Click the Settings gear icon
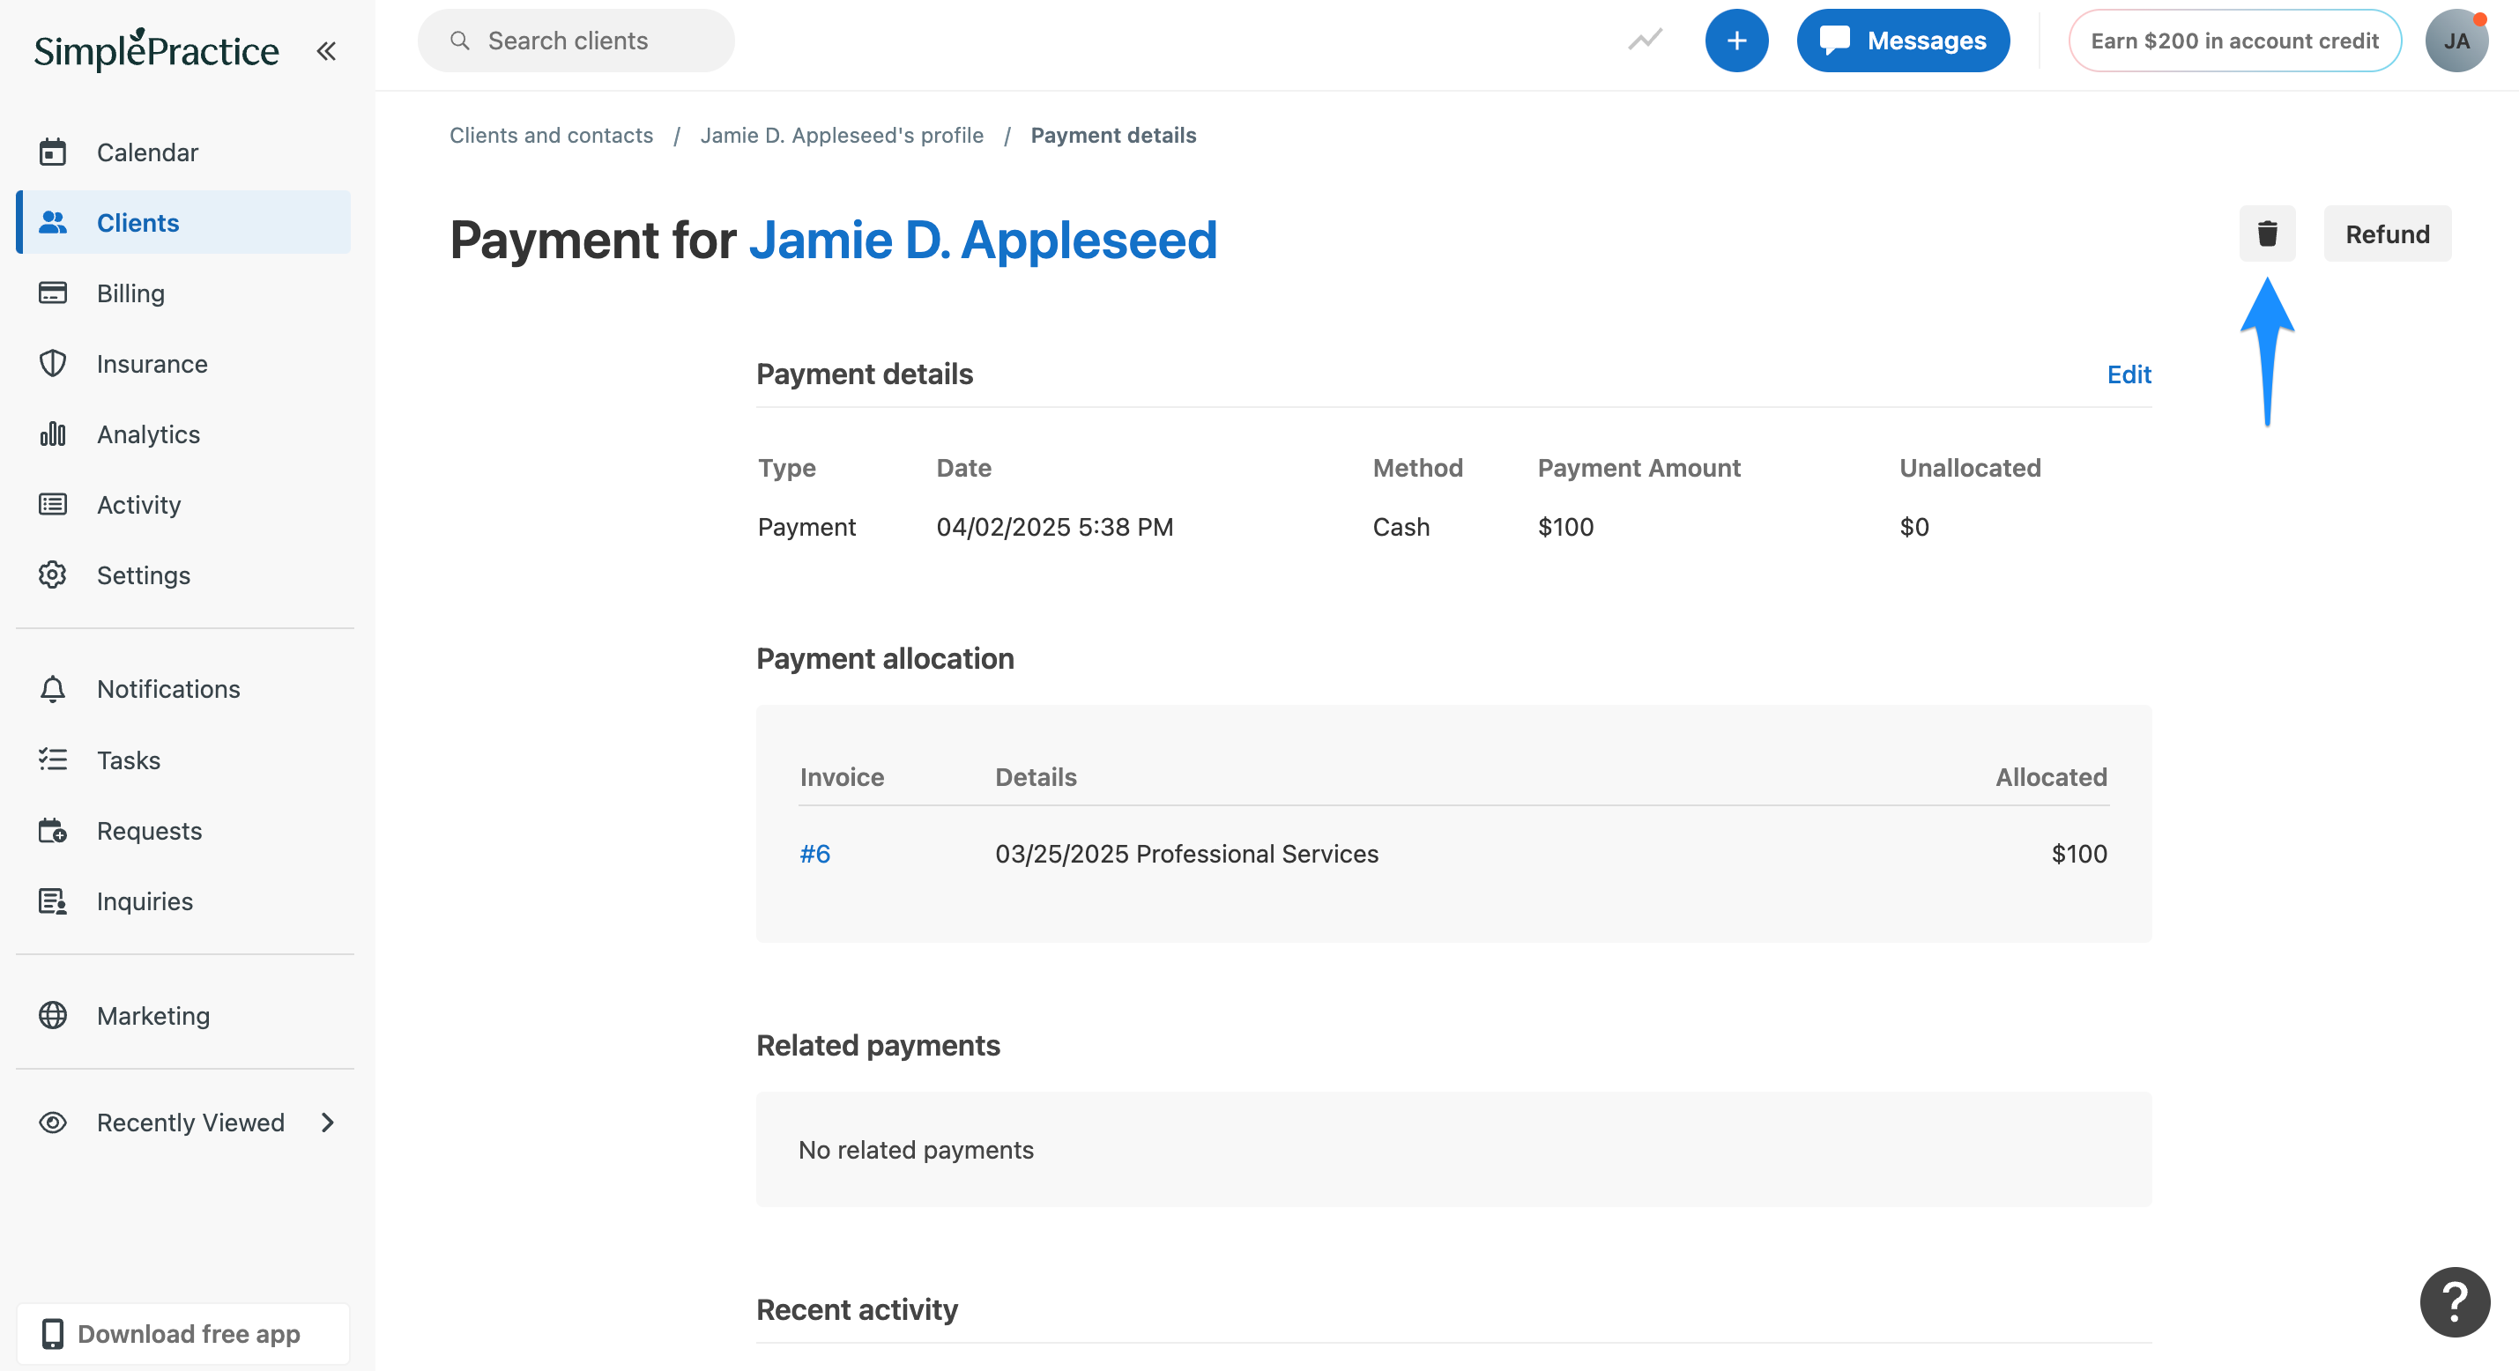Image resolution: width=2519 pixels, height=1371 pixels. 53,575
